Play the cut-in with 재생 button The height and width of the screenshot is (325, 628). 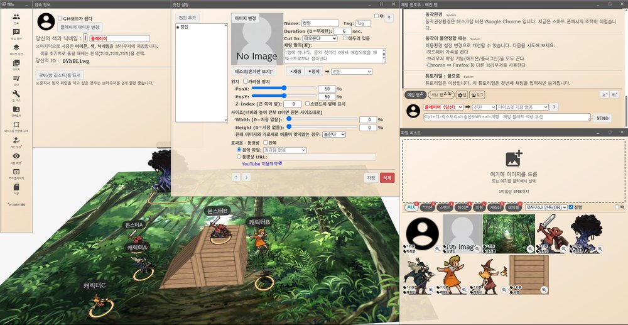(x=295, y=71)
